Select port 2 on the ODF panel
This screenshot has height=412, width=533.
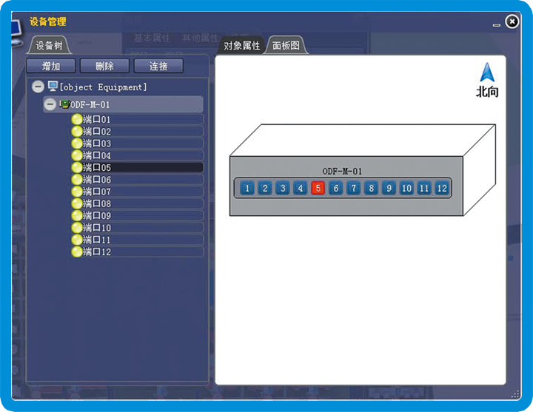click(x=265, y=188)
